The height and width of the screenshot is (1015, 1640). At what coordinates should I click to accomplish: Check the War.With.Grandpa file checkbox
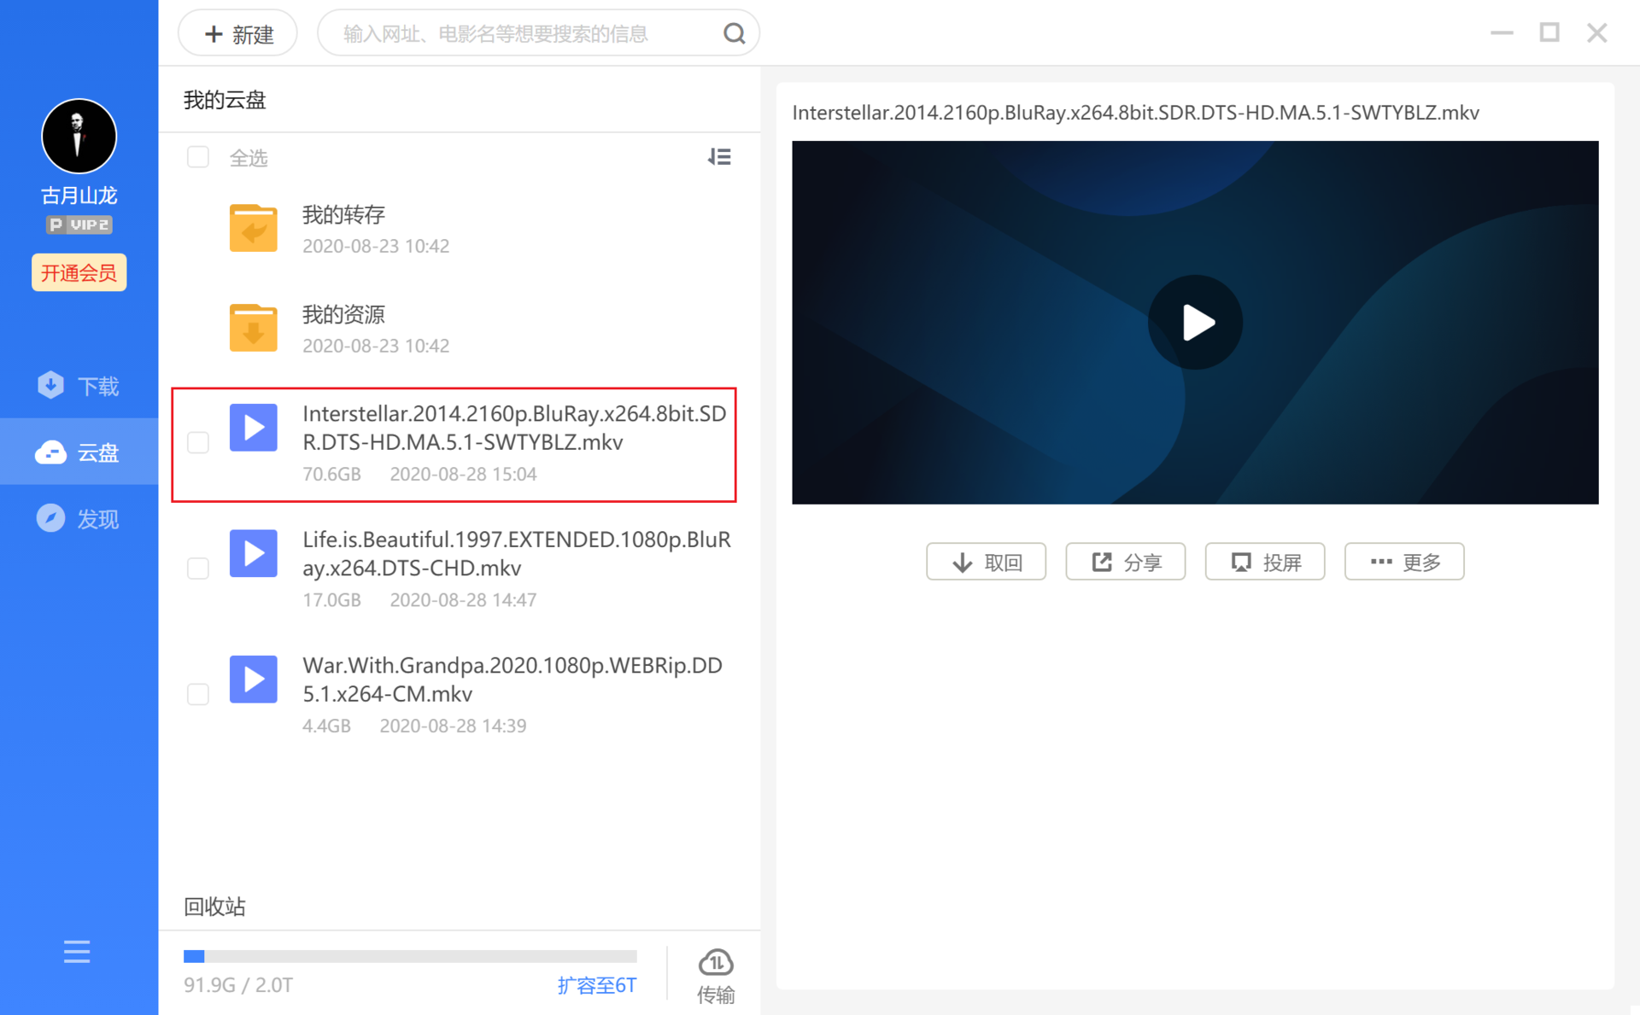pos(197,694)
